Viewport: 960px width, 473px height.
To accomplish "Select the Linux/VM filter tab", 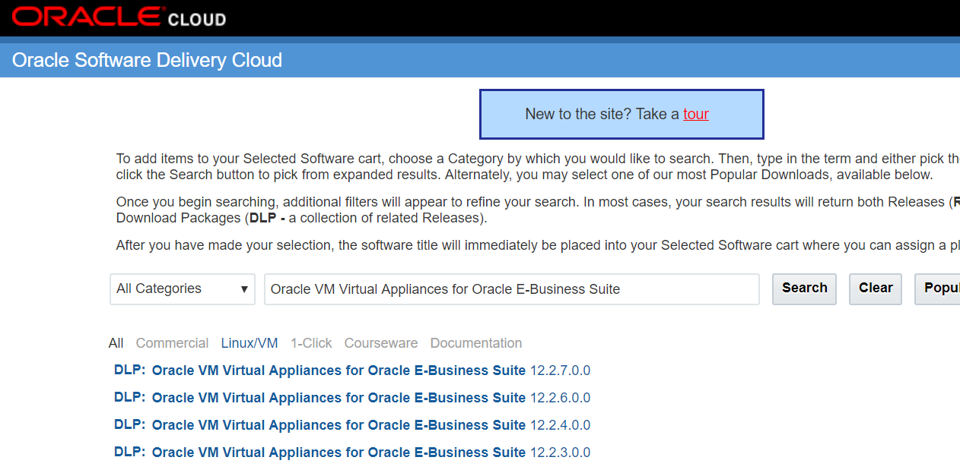I will pos(250,343).
